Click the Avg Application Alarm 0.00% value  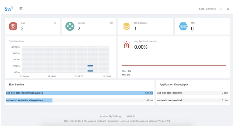click(x=141, y=47)
